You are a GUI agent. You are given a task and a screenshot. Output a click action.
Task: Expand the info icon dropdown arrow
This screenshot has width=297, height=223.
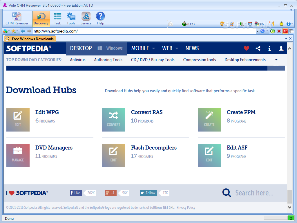click(x=292, y=24)
